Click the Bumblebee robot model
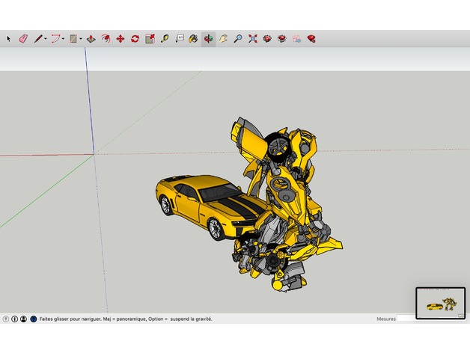This screenshot has height=353, width=470. coord(287,203)
